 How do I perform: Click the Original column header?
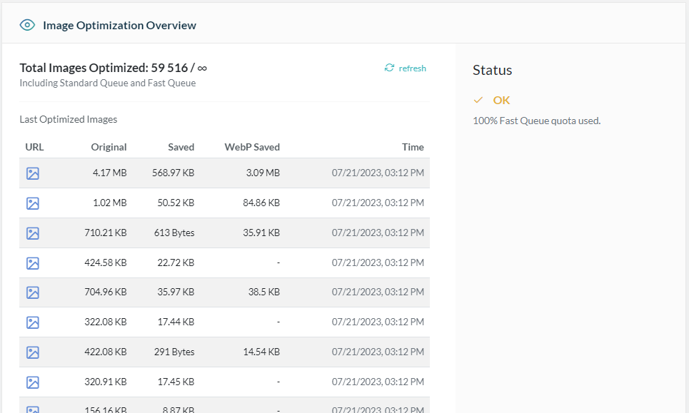tap(109, 147)
